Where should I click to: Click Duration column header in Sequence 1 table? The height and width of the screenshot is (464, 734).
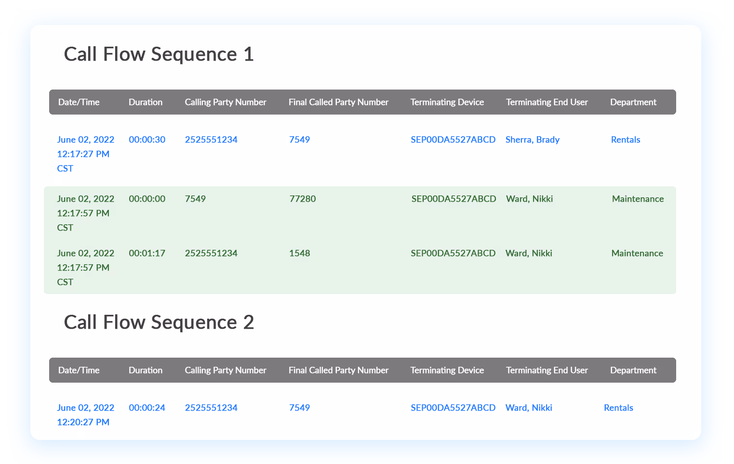click(146, 102)
